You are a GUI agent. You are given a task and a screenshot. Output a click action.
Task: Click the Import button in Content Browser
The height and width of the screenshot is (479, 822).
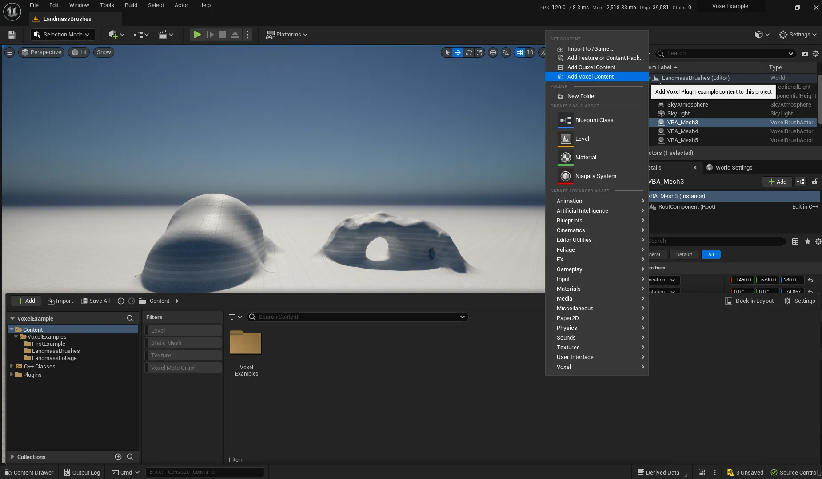[x=60, y=301]
